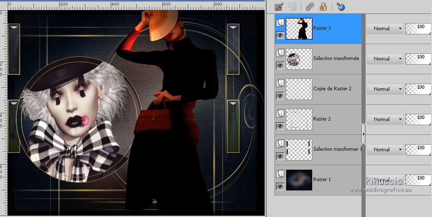Click the blue sphere layer styles icon
Image resolution: width=432 pixels, height=217 pixels.
(x=340, y=7)
